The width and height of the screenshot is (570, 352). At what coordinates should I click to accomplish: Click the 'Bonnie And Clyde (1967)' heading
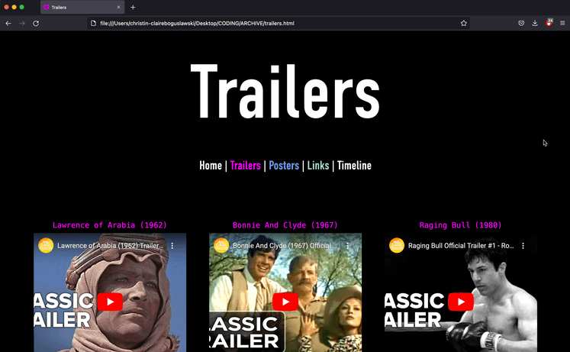pos(285,225)
